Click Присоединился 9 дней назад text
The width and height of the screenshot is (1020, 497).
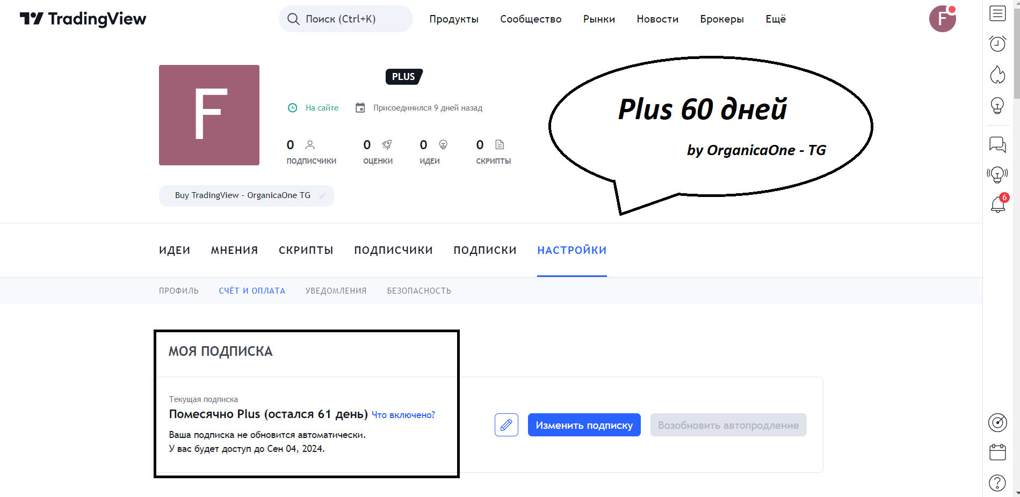coord(428,108)
